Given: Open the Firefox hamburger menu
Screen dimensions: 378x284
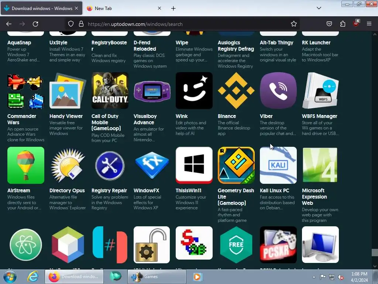Looking at the screenshot, I should (x=369, y=24).
